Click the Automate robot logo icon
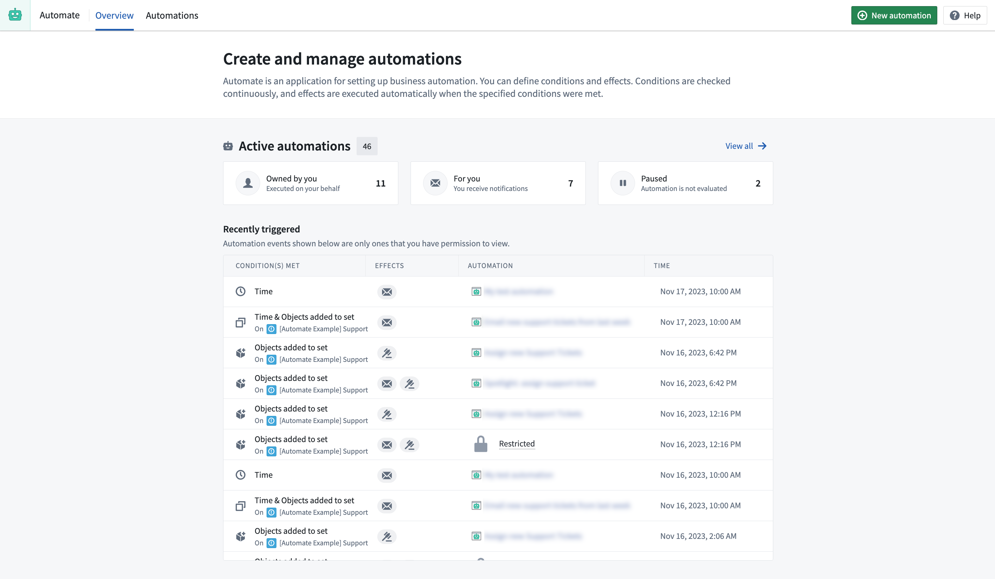 (x=15, y=15)
